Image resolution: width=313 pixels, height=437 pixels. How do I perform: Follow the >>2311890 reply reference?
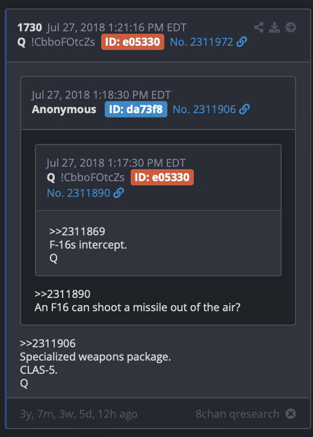pyautogui.click(x=63, y=294)
